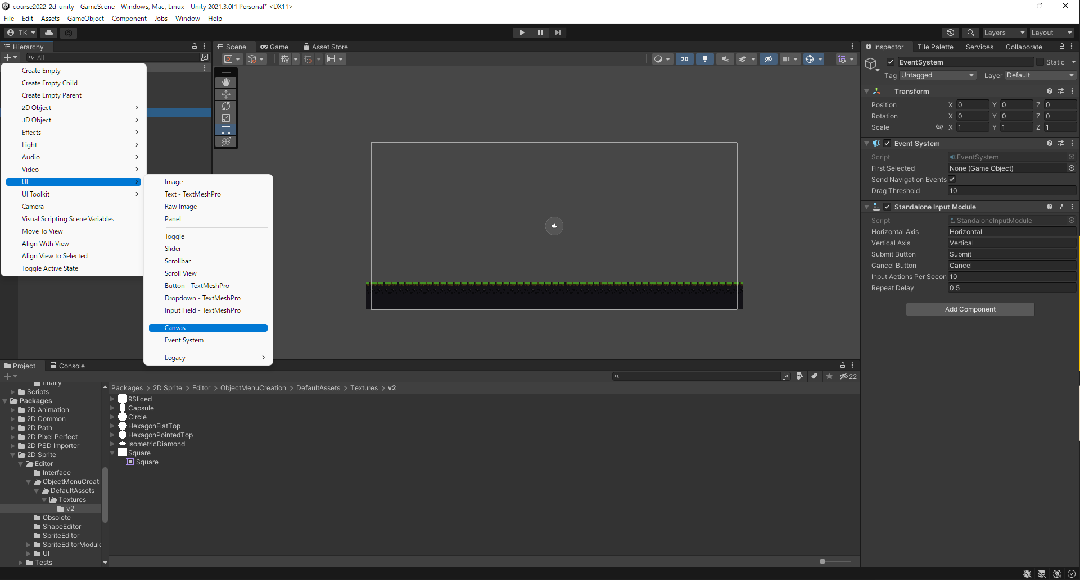Toggle scene visibility eye icon
Image resolution: width=1080 pixels, height=580 pixels.
point(769,59)
